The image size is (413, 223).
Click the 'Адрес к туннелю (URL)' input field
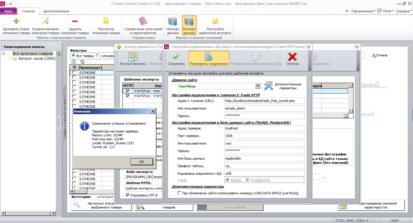[264, 101]
